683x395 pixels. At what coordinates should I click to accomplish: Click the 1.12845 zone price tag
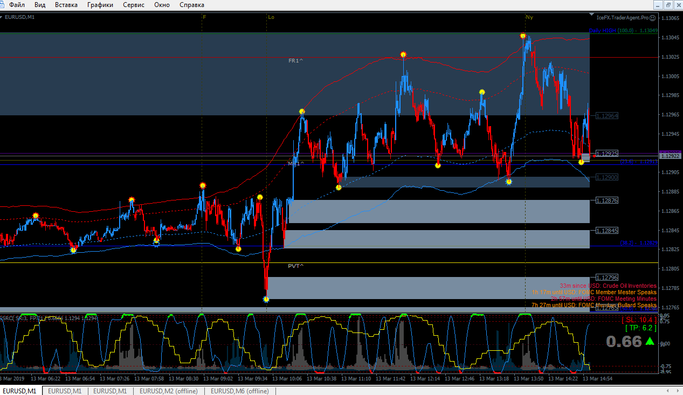[x=606, y=231]
